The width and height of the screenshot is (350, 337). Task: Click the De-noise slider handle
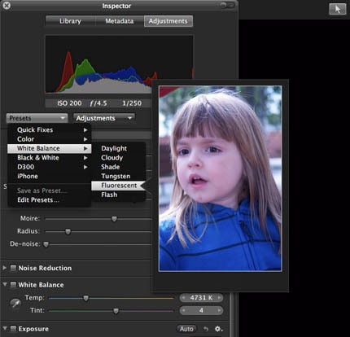pos(46,244)
